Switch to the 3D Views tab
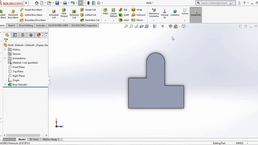258x145 pixels. [x=34, y=139]
